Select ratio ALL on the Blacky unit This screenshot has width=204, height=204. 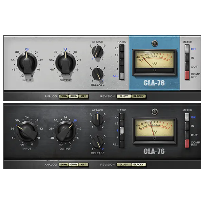[x=122, y=144]
